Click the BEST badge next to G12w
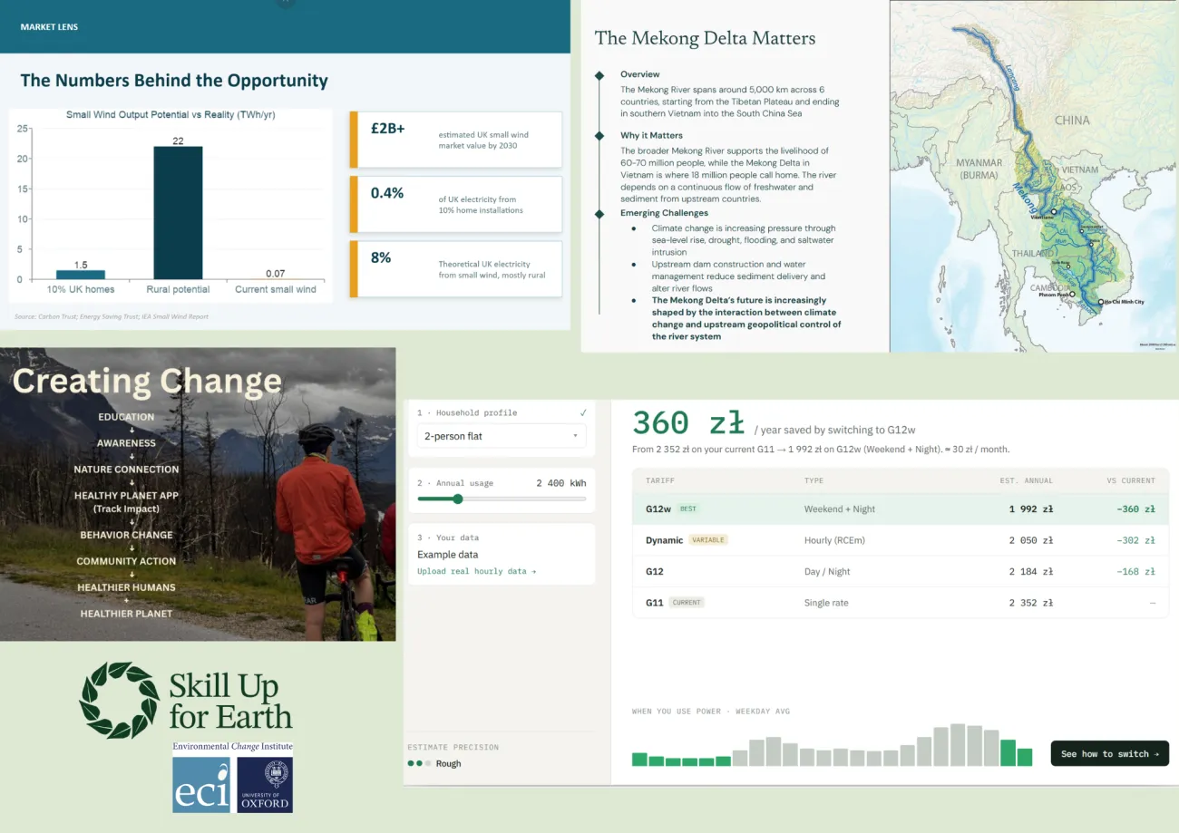1179x833 pixels. [x=688, y=509]
